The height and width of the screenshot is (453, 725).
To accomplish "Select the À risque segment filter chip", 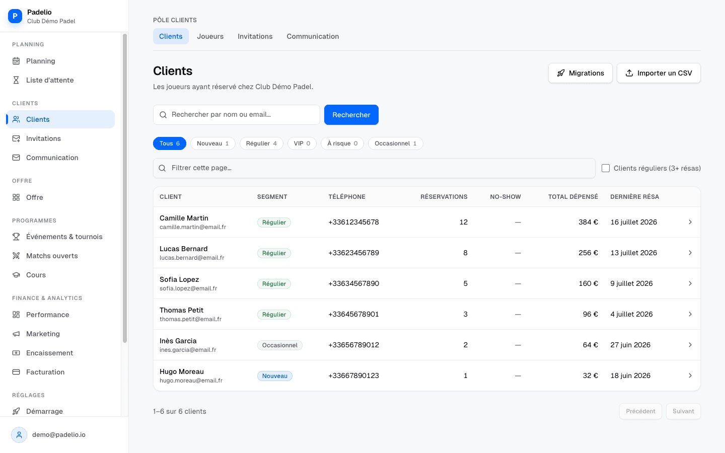I will (342, 143).
